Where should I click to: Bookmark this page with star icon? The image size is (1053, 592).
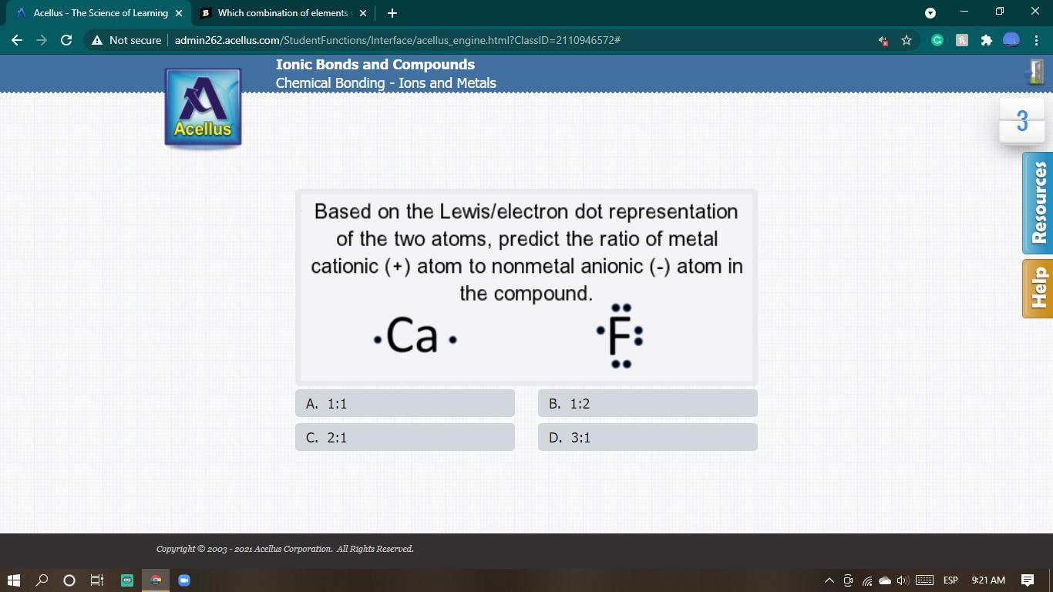(907, 40)
